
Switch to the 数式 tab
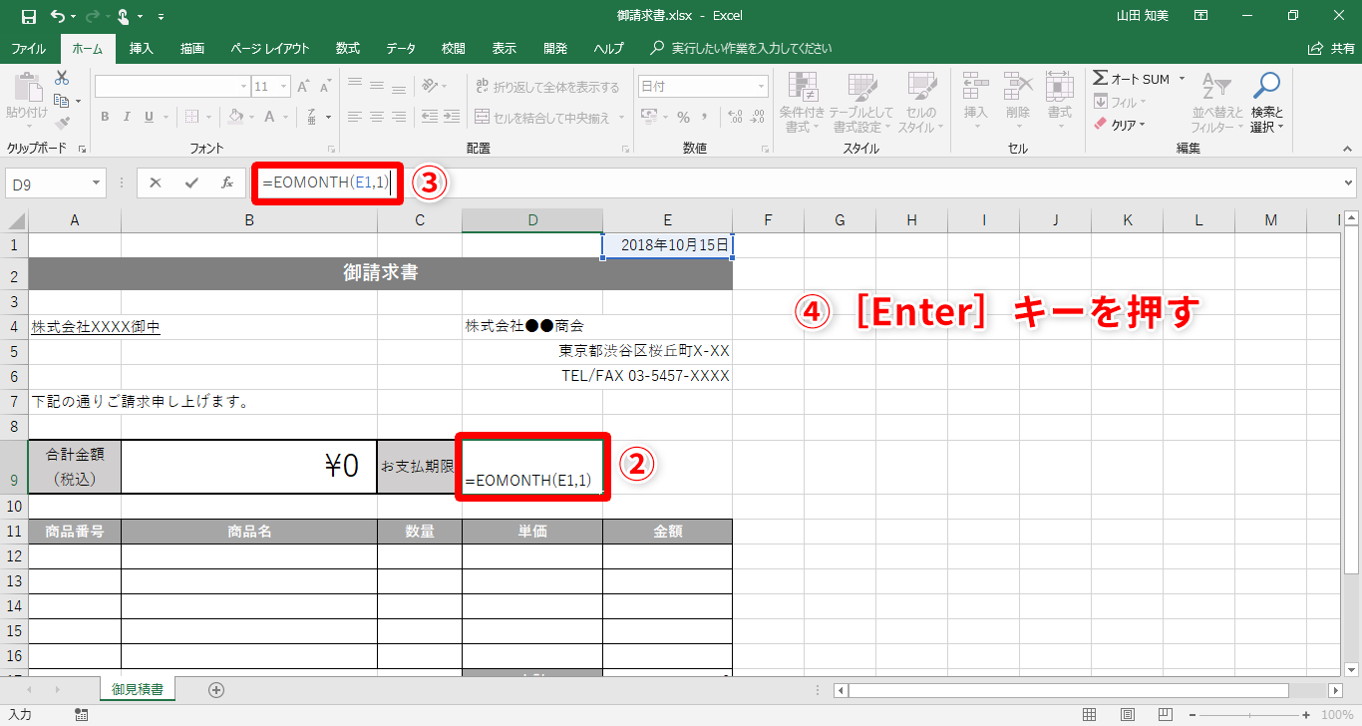(x=348, y=48)
